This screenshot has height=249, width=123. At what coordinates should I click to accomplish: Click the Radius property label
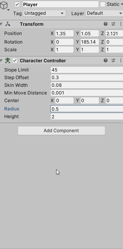[12, 109]
